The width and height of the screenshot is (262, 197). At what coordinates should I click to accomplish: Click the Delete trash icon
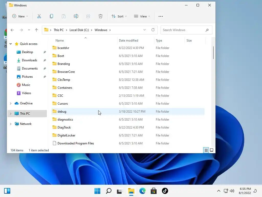(x=100, y=16)
